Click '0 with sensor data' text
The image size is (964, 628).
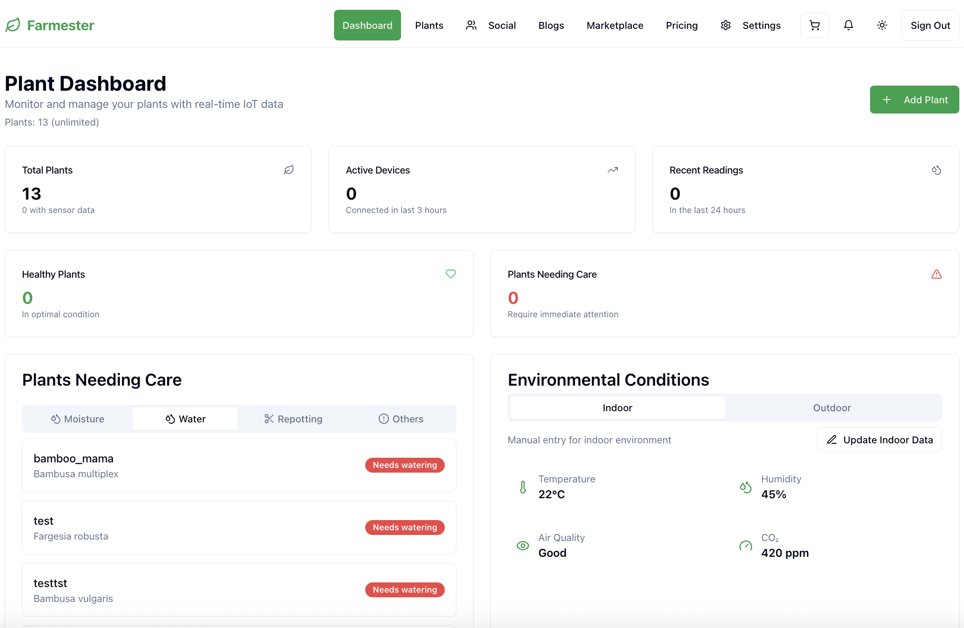(x=58, y=210)
